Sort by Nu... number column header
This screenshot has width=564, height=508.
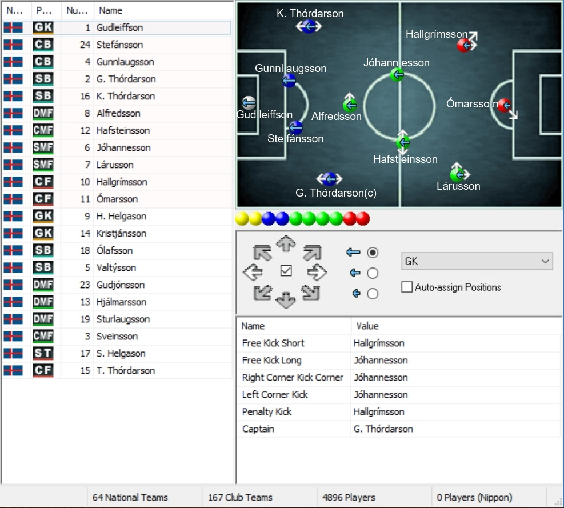click(77, 10)
